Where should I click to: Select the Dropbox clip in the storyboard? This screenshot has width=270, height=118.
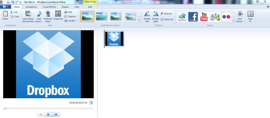click(114, 39)
